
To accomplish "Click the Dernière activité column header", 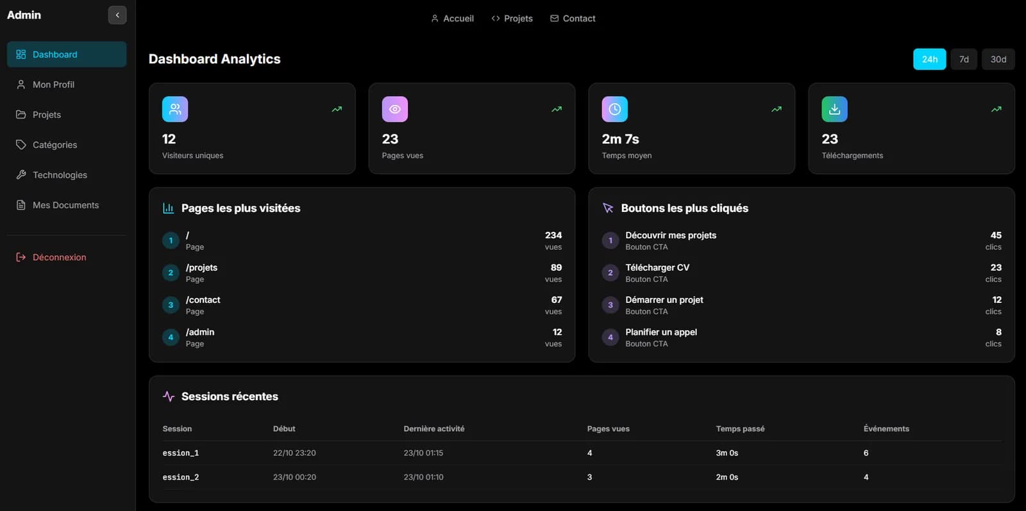I will 434,428.
